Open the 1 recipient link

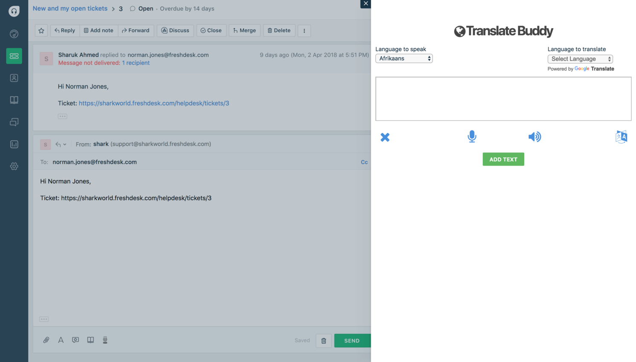point(136,63)
